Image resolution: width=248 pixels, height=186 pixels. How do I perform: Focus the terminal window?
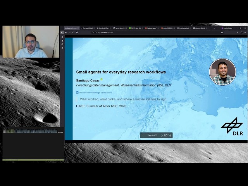click(33, 144)
